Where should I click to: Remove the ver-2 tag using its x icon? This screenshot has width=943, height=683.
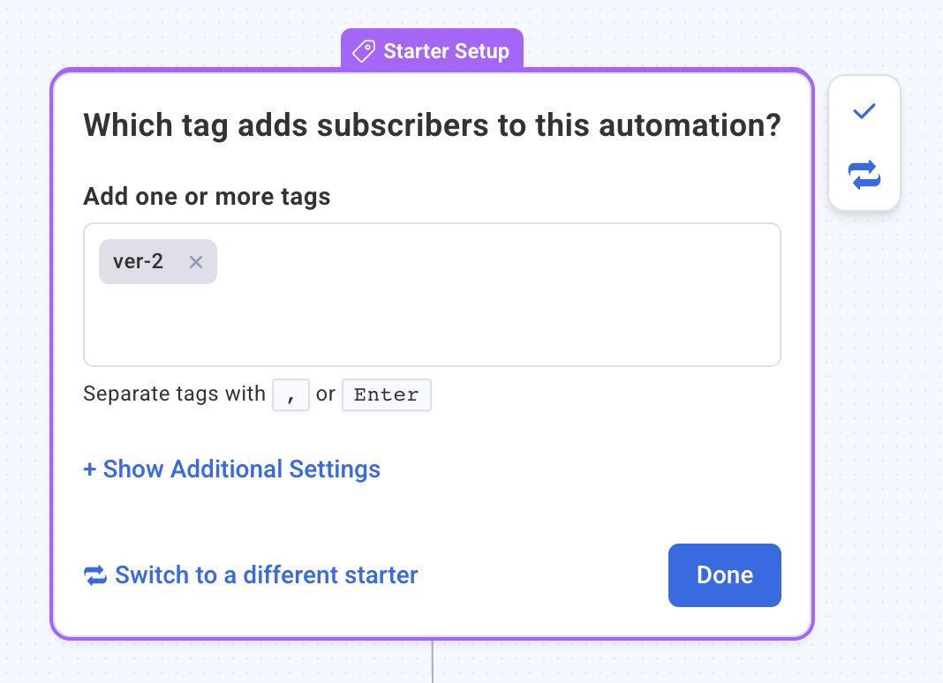coord(195,261)
